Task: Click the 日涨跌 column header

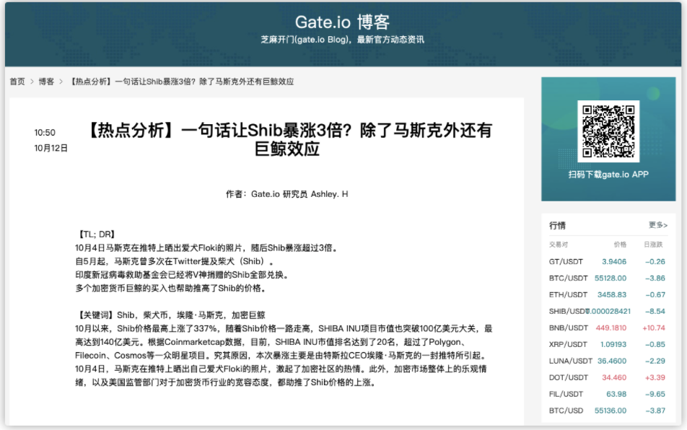Action: click(653, 245)
